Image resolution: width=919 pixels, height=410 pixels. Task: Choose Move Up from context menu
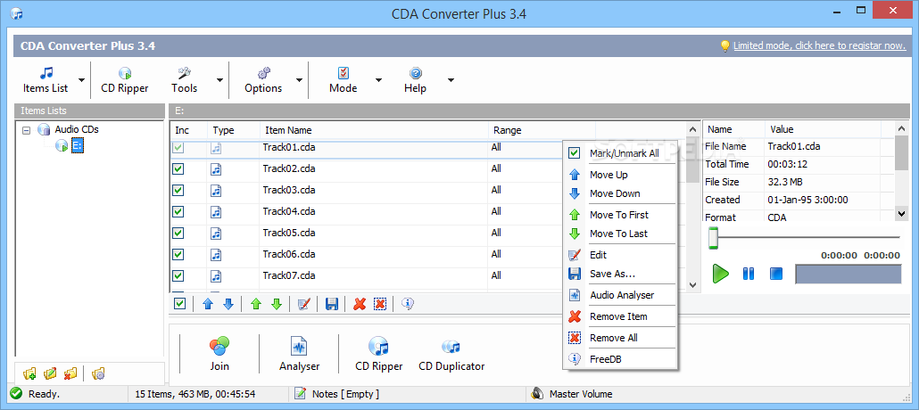[x=619, y=175]
